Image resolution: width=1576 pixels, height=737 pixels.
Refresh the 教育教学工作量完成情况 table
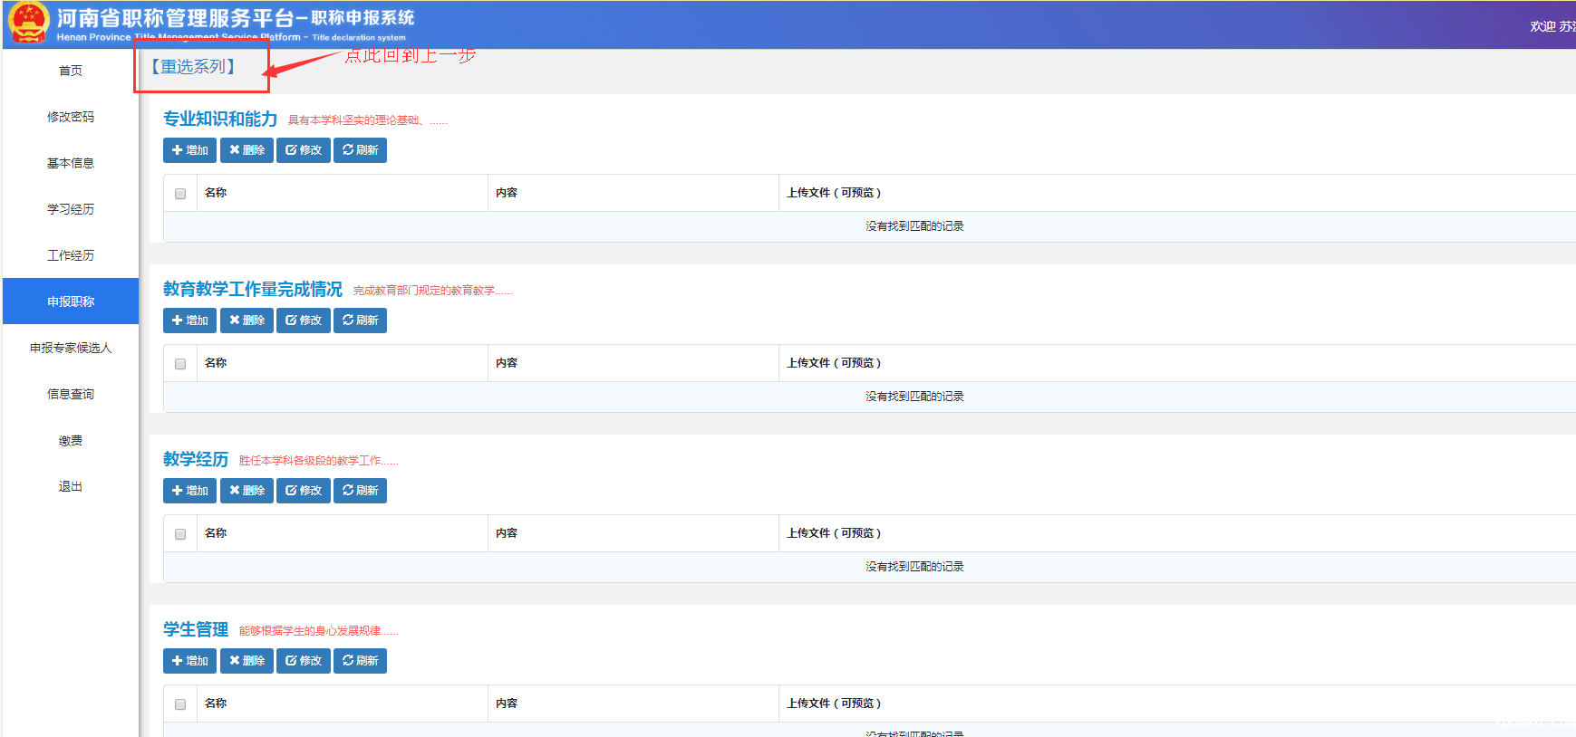point(360,321)
